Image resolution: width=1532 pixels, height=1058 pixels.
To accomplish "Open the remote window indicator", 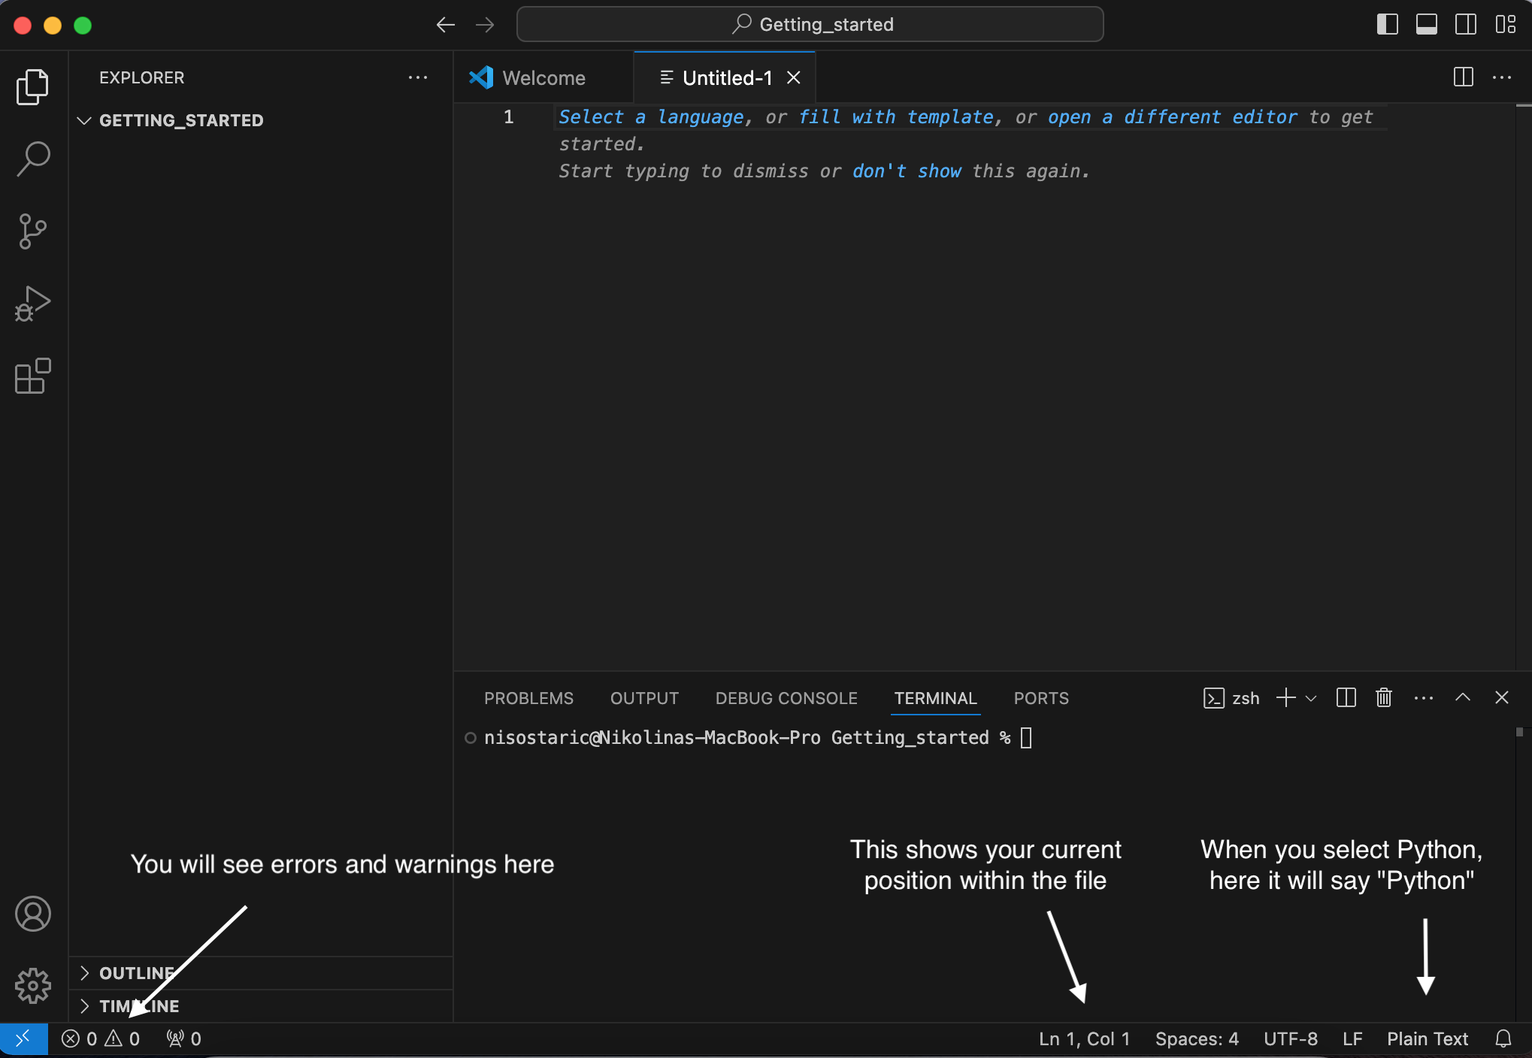I will point(23,1038).
